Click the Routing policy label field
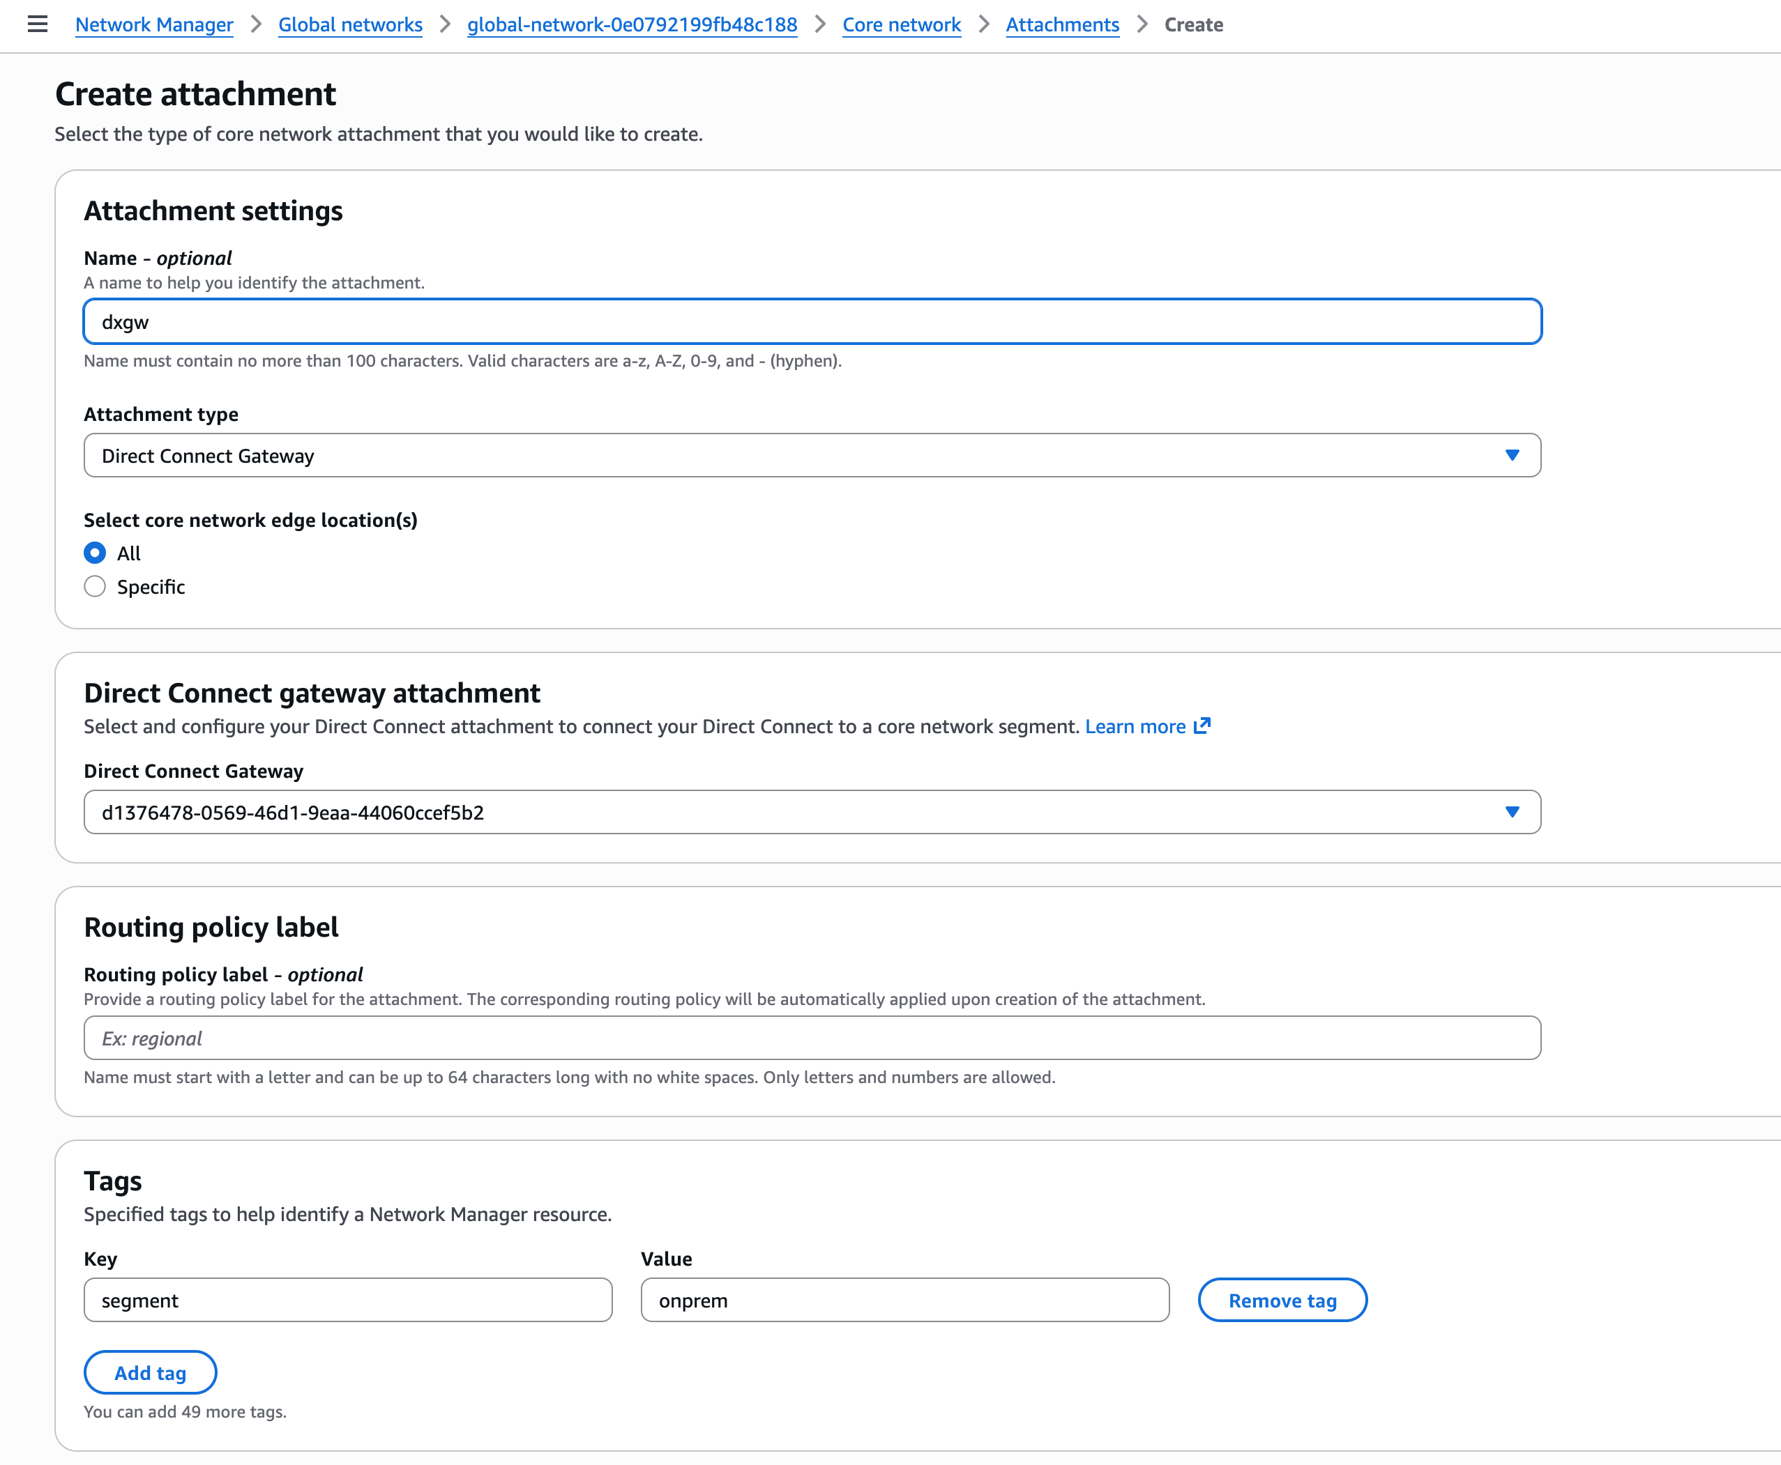 tap(811, 1038)
